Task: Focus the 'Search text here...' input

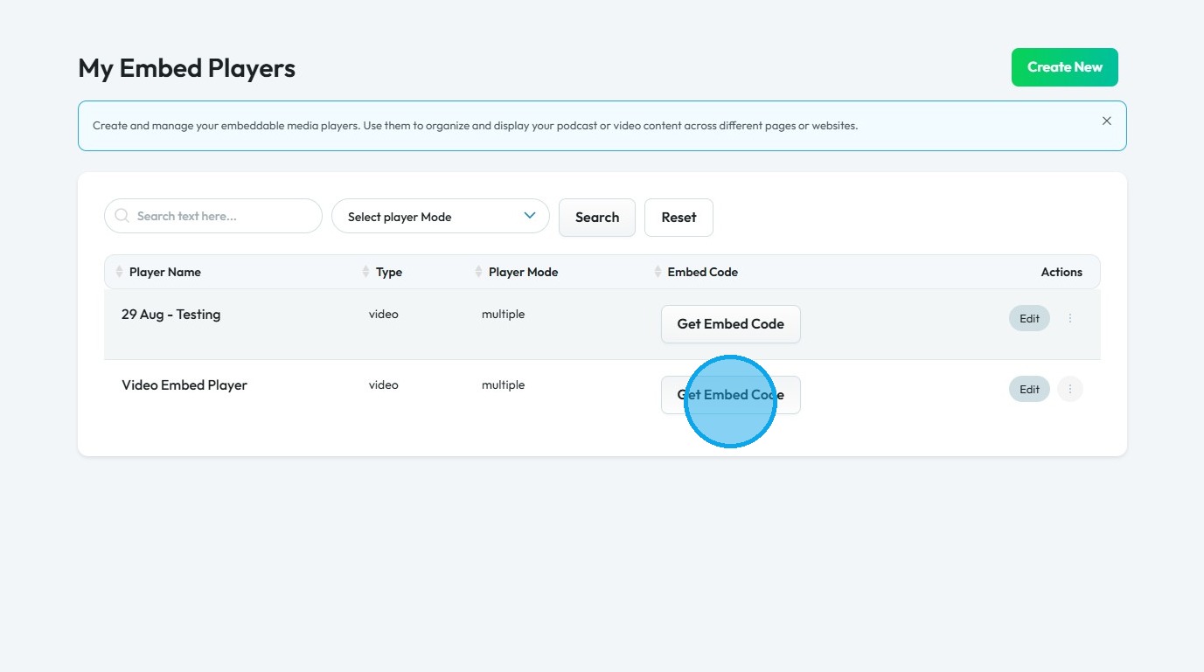Action: [223, 216]
